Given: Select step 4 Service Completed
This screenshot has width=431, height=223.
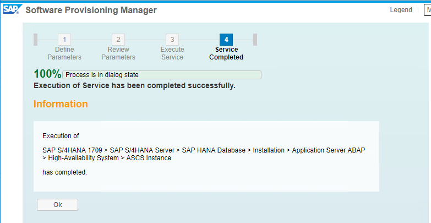Looking at the screenshot, I should pos(226,47).
